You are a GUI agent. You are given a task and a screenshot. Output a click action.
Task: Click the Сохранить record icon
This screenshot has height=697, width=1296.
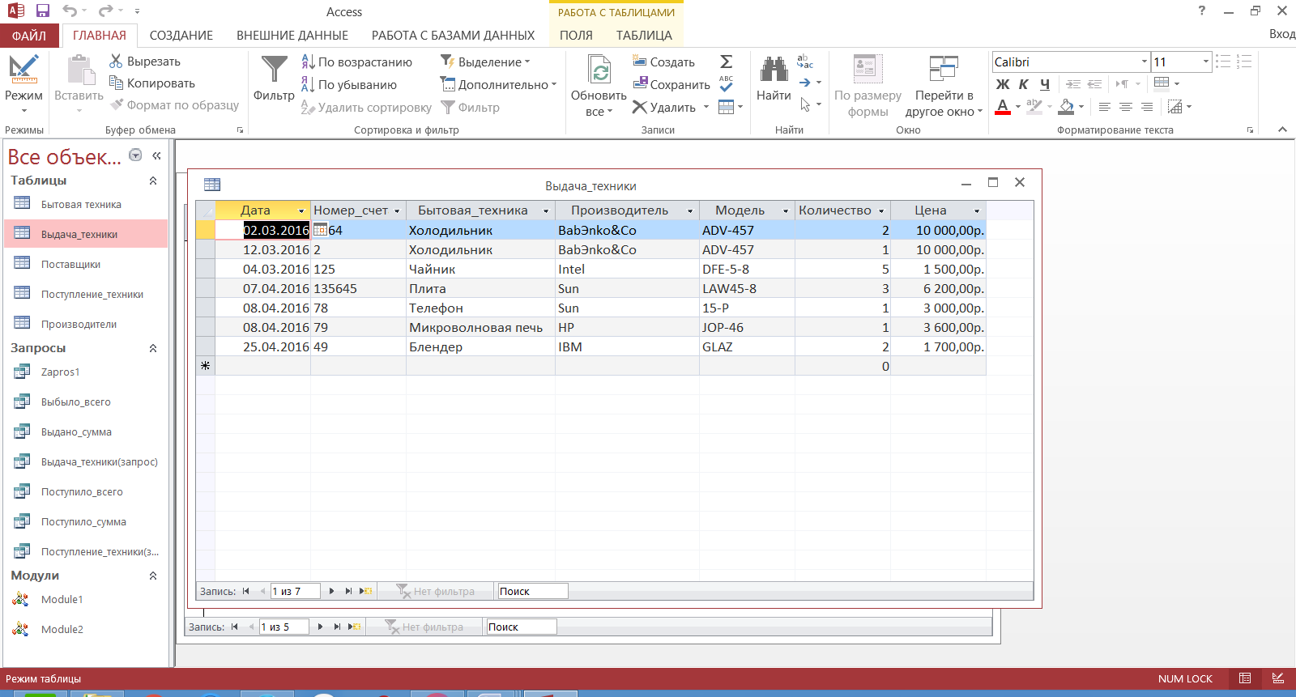tap(640, 83)
